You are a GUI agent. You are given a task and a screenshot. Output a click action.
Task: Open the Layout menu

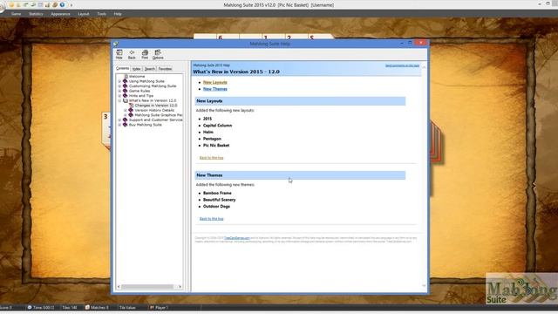point(84,14)
